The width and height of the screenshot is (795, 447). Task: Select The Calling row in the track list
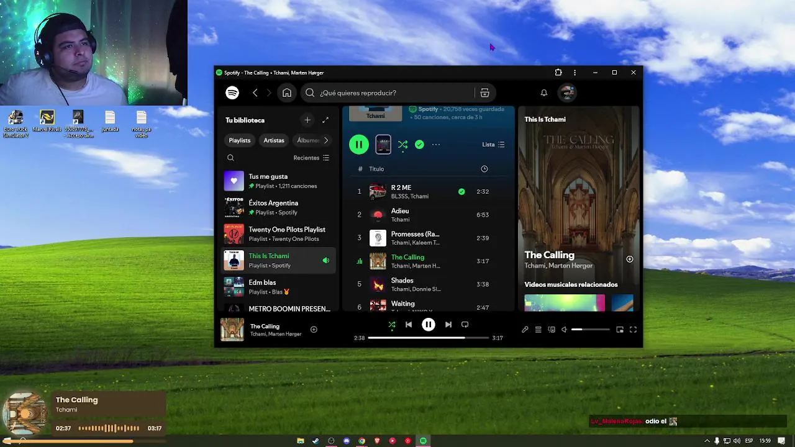pos(429,261)
